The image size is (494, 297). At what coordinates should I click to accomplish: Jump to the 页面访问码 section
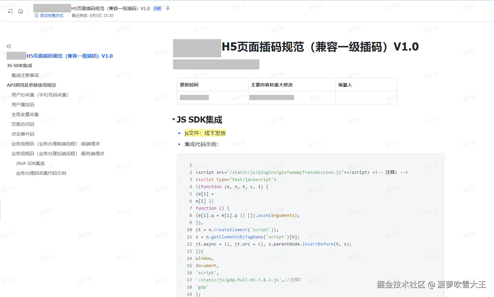tap(22, 124)
